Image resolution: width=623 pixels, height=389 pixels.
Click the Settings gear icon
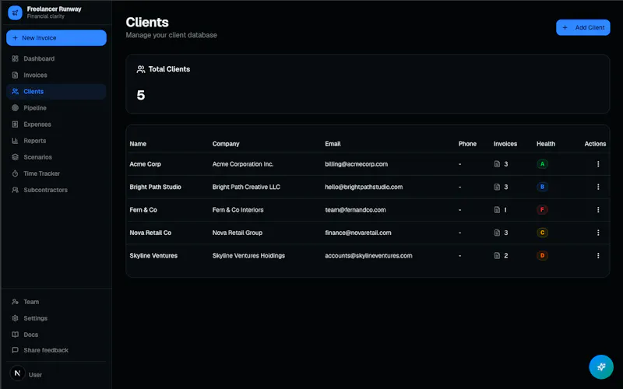click(x=15, y=318)
